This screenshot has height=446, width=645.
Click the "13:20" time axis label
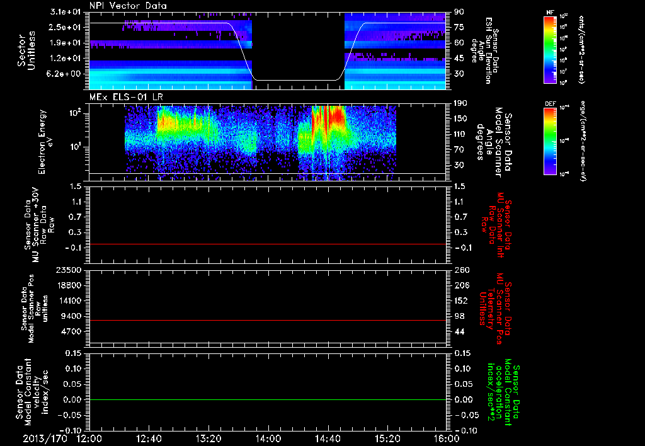(208, 438)
